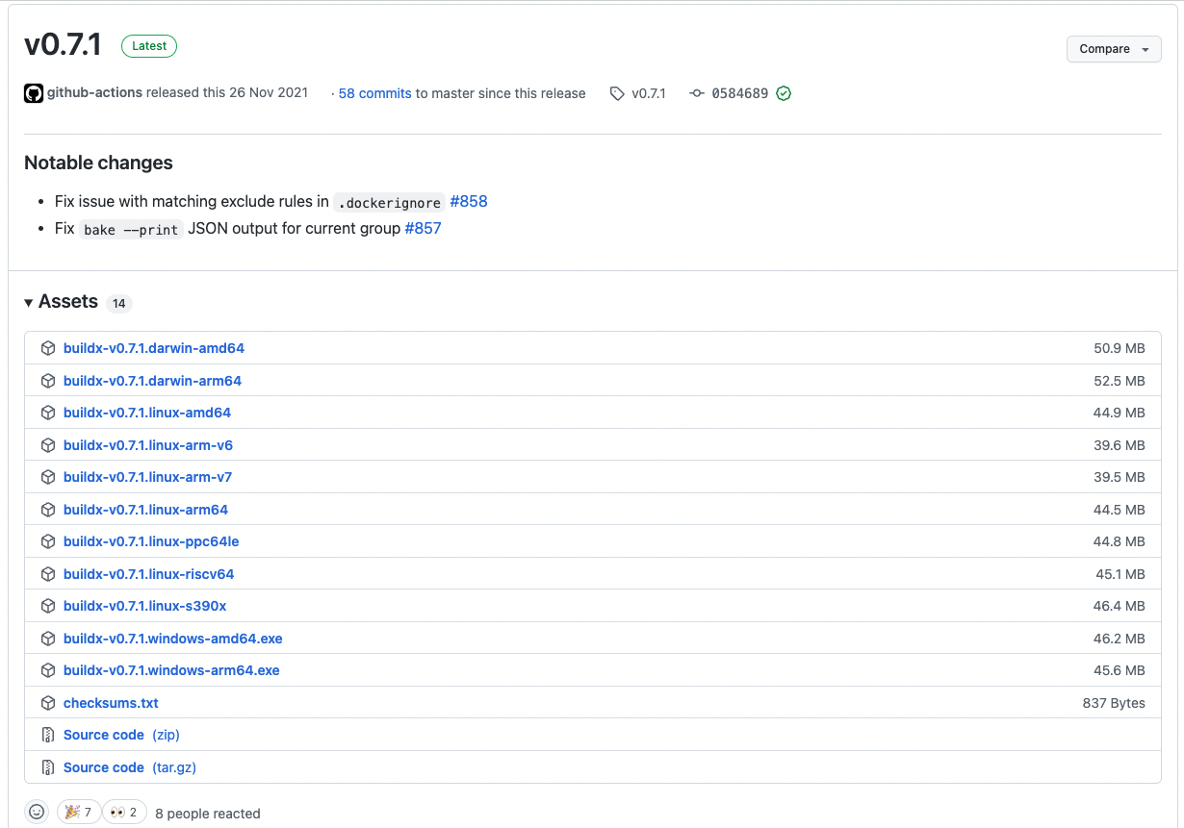Click the package icon for linux-arm-v6

point(48,445)
